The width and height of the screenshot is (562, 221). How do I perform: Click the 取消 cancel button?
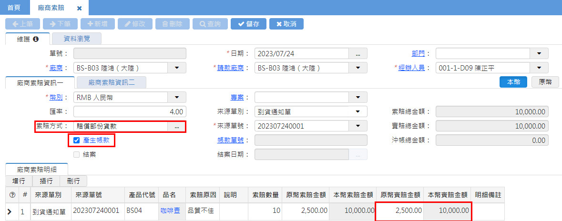click(x=286, y=24)
